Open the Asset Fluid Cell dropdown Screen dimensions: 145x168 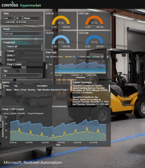click(22, 34)
